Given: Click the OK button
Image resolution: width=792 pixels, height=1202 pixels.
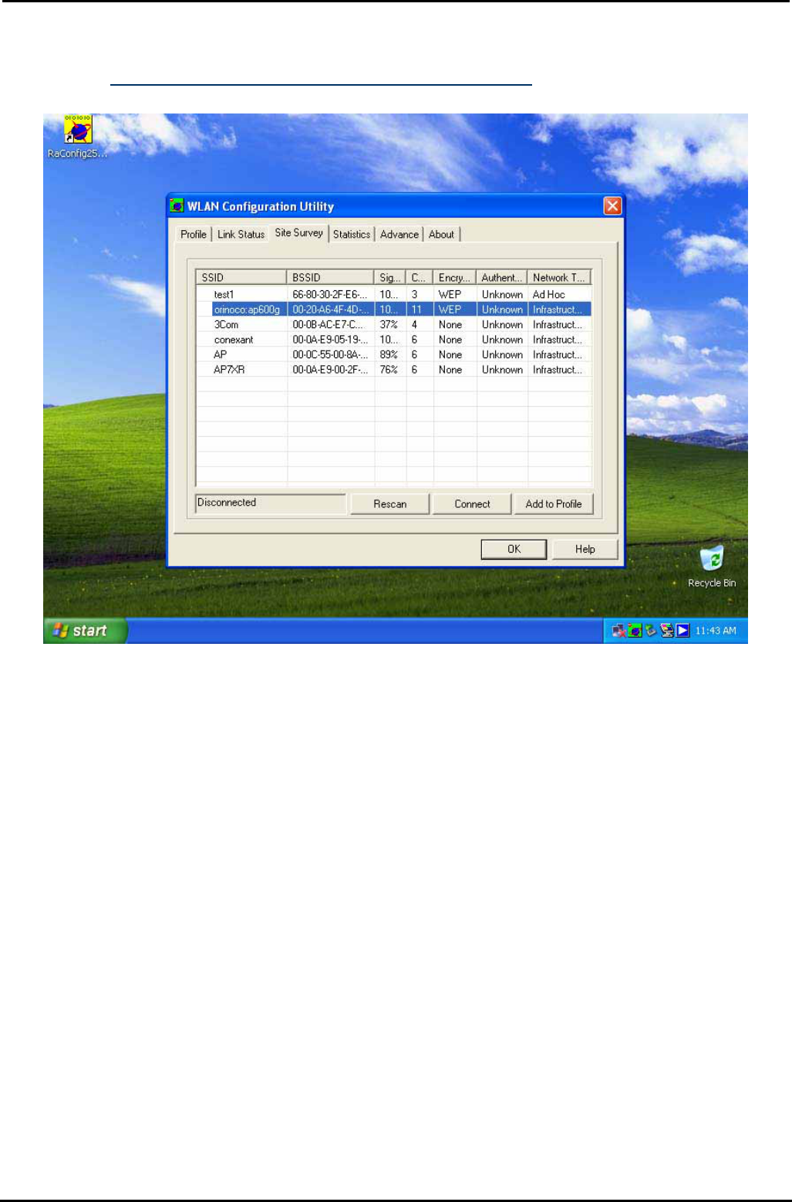Looking at the screenshot, I should 514,549.
